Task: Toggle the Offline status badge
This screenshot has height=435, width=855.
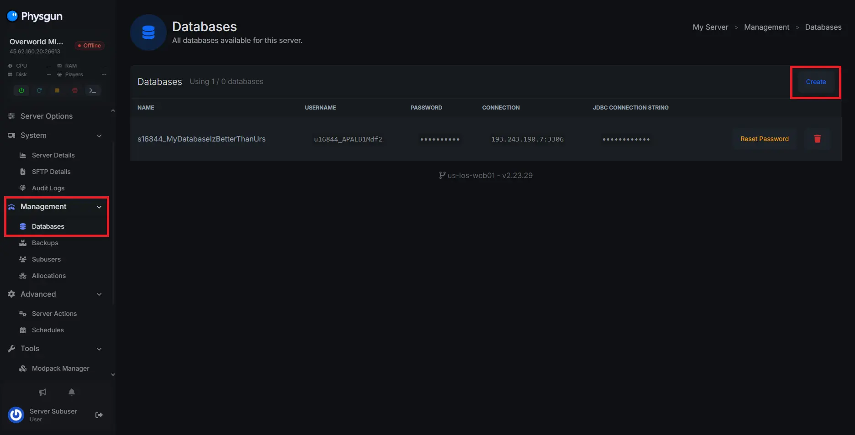Action: point(89,45)
